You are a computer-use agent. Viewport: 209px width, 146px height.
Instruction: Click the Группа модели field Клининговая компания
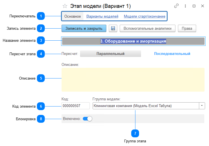coord(146,106)
